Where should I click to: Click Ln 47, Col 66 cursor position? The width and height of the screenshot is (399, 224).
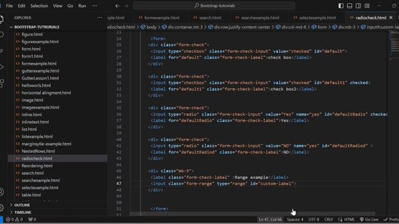(x=271, y=220)
